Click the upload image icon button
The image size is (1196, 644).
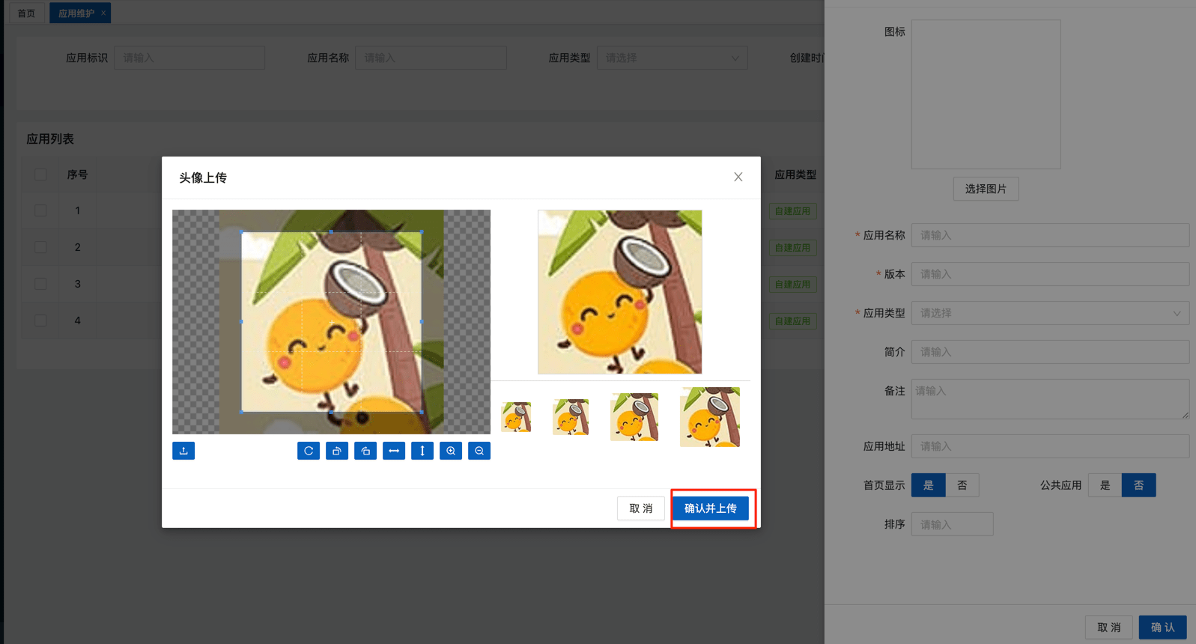click(183, 451)
